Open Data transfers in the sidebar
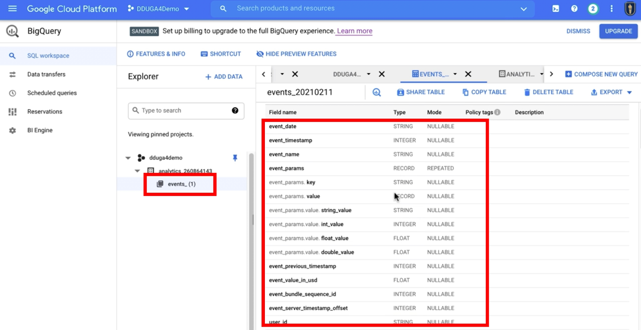The width and height of the screenshot is (641, 330). (x=58, y=74)
